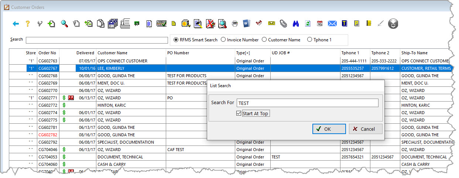The width and height of the screenshot is (459, 178).
Task: Click the TEST cell in UD JOB # column
Action: (305, 157)
